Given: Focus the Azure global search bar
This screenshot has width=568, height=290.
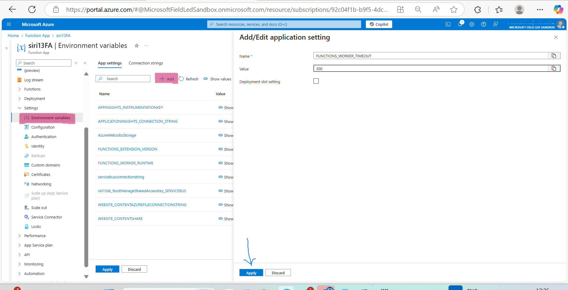Looking at the screenshot, I should click(284, 24).
